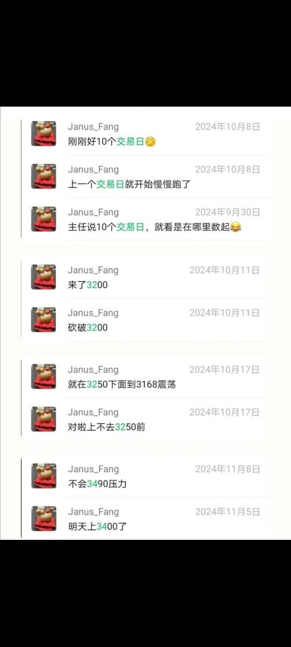291x647 pixels.
Task: Tap avatar next to 来了3200 message
Action: click(44, 277)
